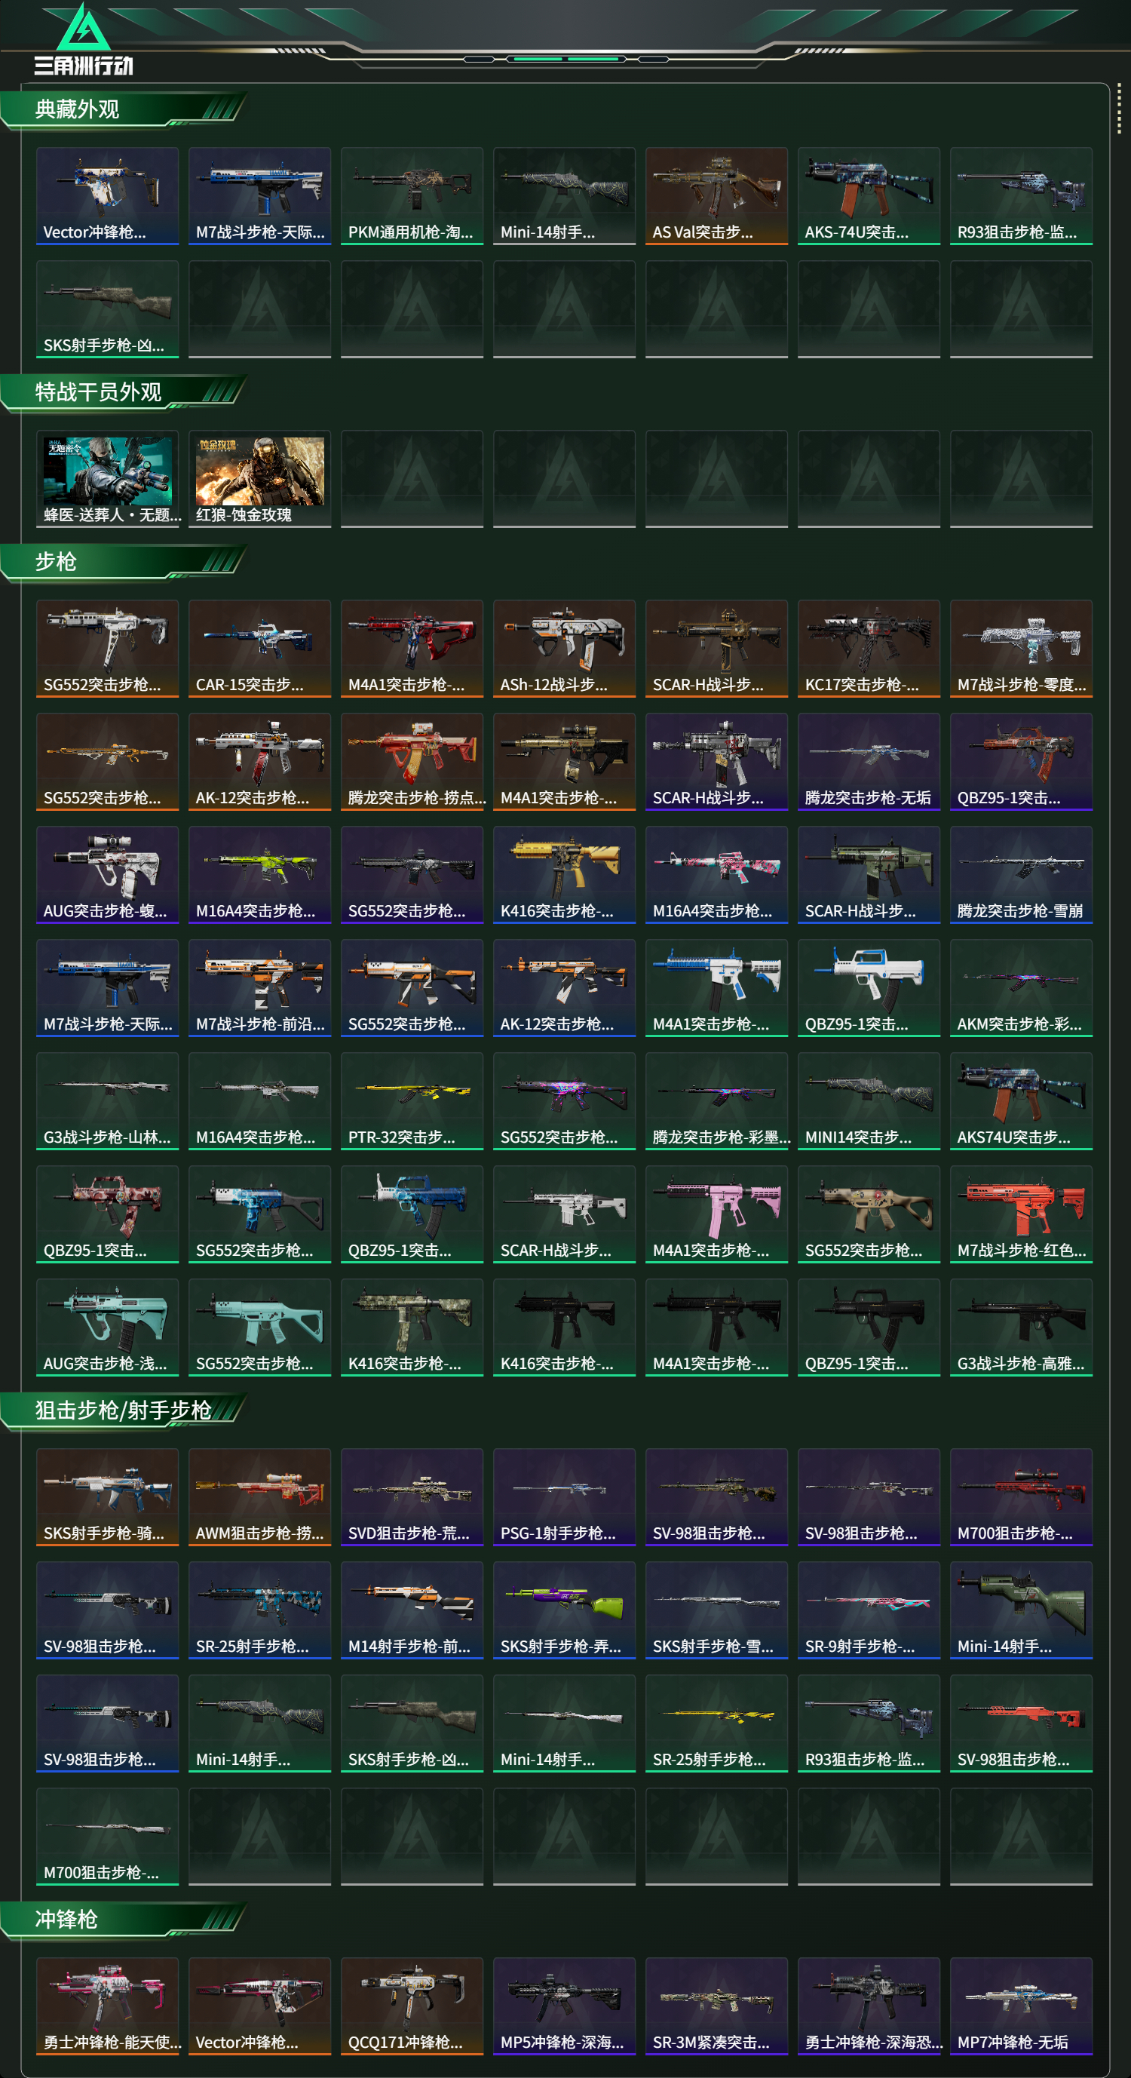Choose the SVD狙击步枪 skin icon

412,1497
